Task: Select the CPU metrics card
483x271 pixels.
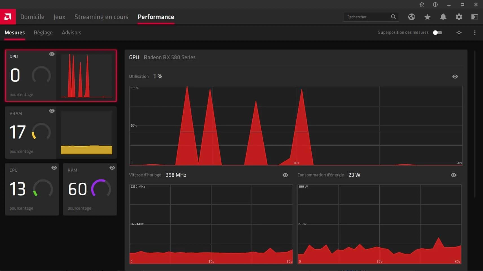Action: [32, 189]
